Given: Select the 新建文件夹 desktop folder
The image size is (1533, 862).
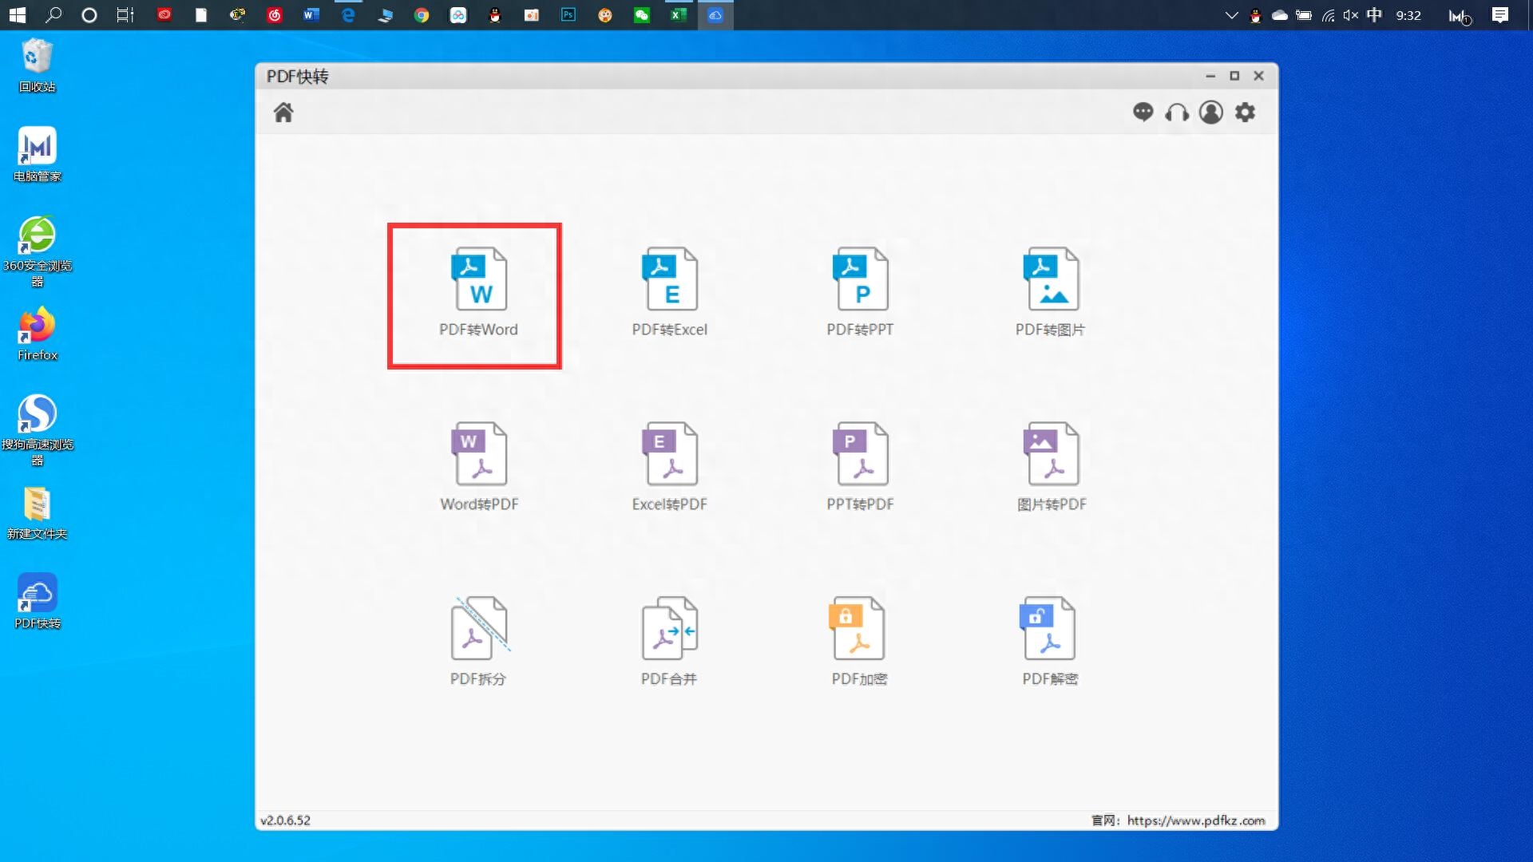Looking at the screenshot, I should click(38, 513).
